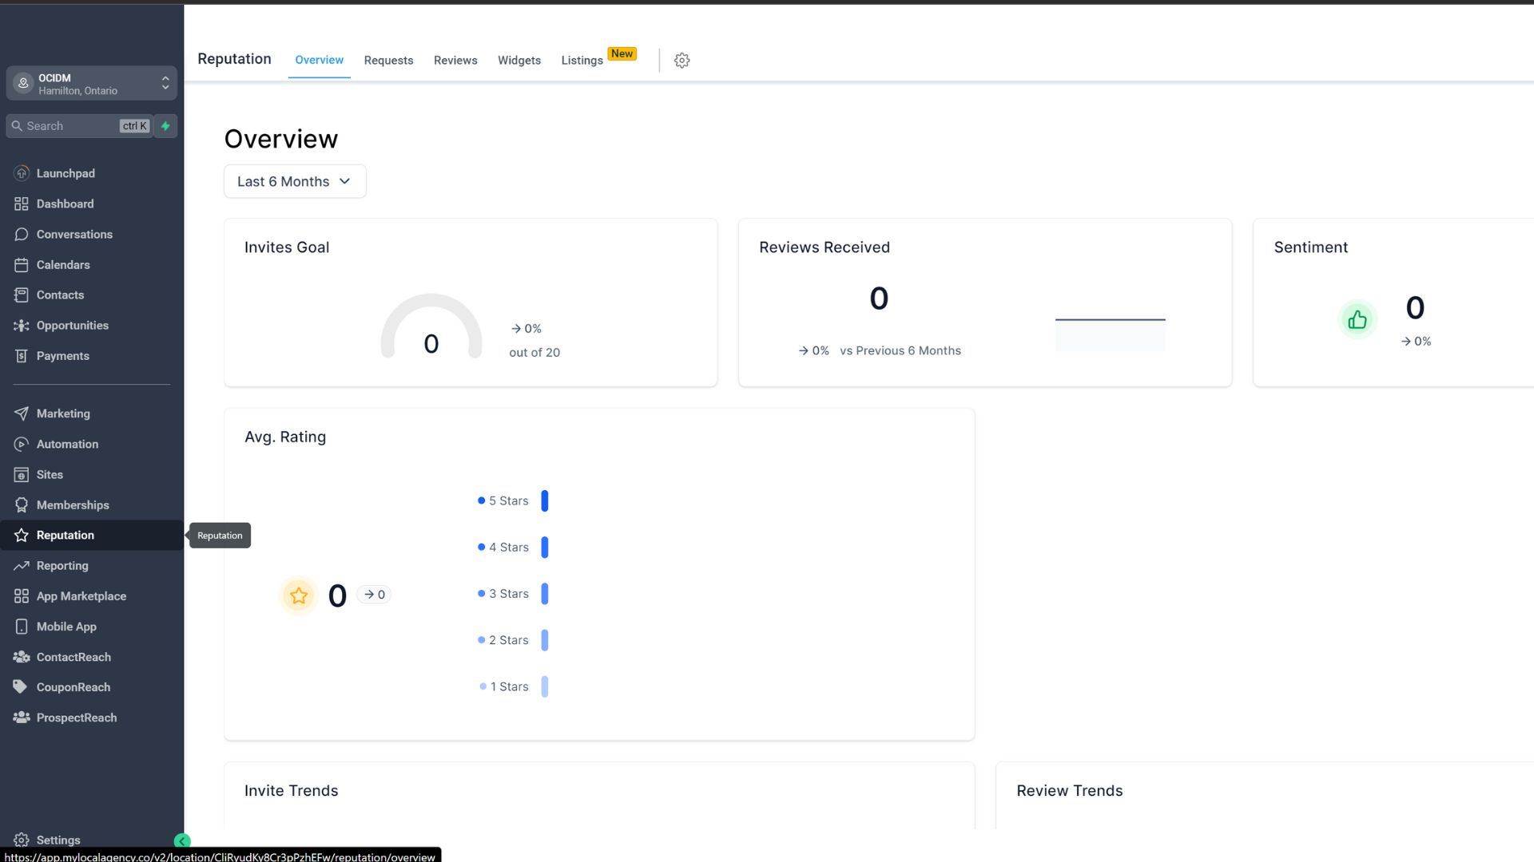Screen dimensions: 1534x862
Task: Open the Last 6 Months date dropdown
Action: click(295, 182)
